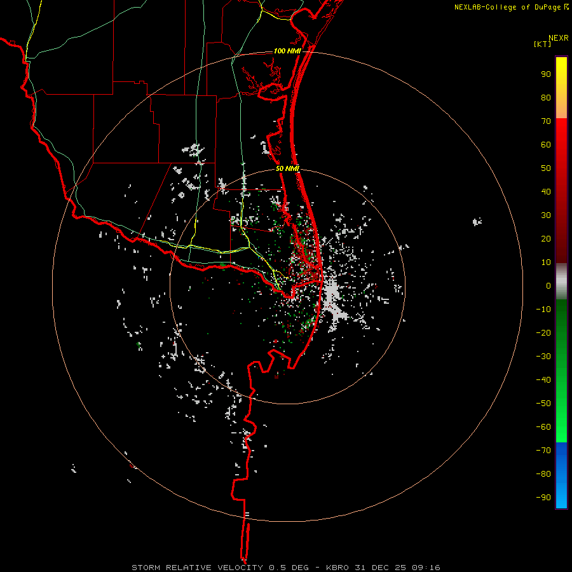Click the 80 value on velocity scale

coord(546,98)
